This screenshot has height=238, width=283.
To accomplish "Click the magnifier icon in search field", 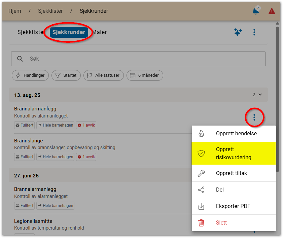I will (20, 59).
